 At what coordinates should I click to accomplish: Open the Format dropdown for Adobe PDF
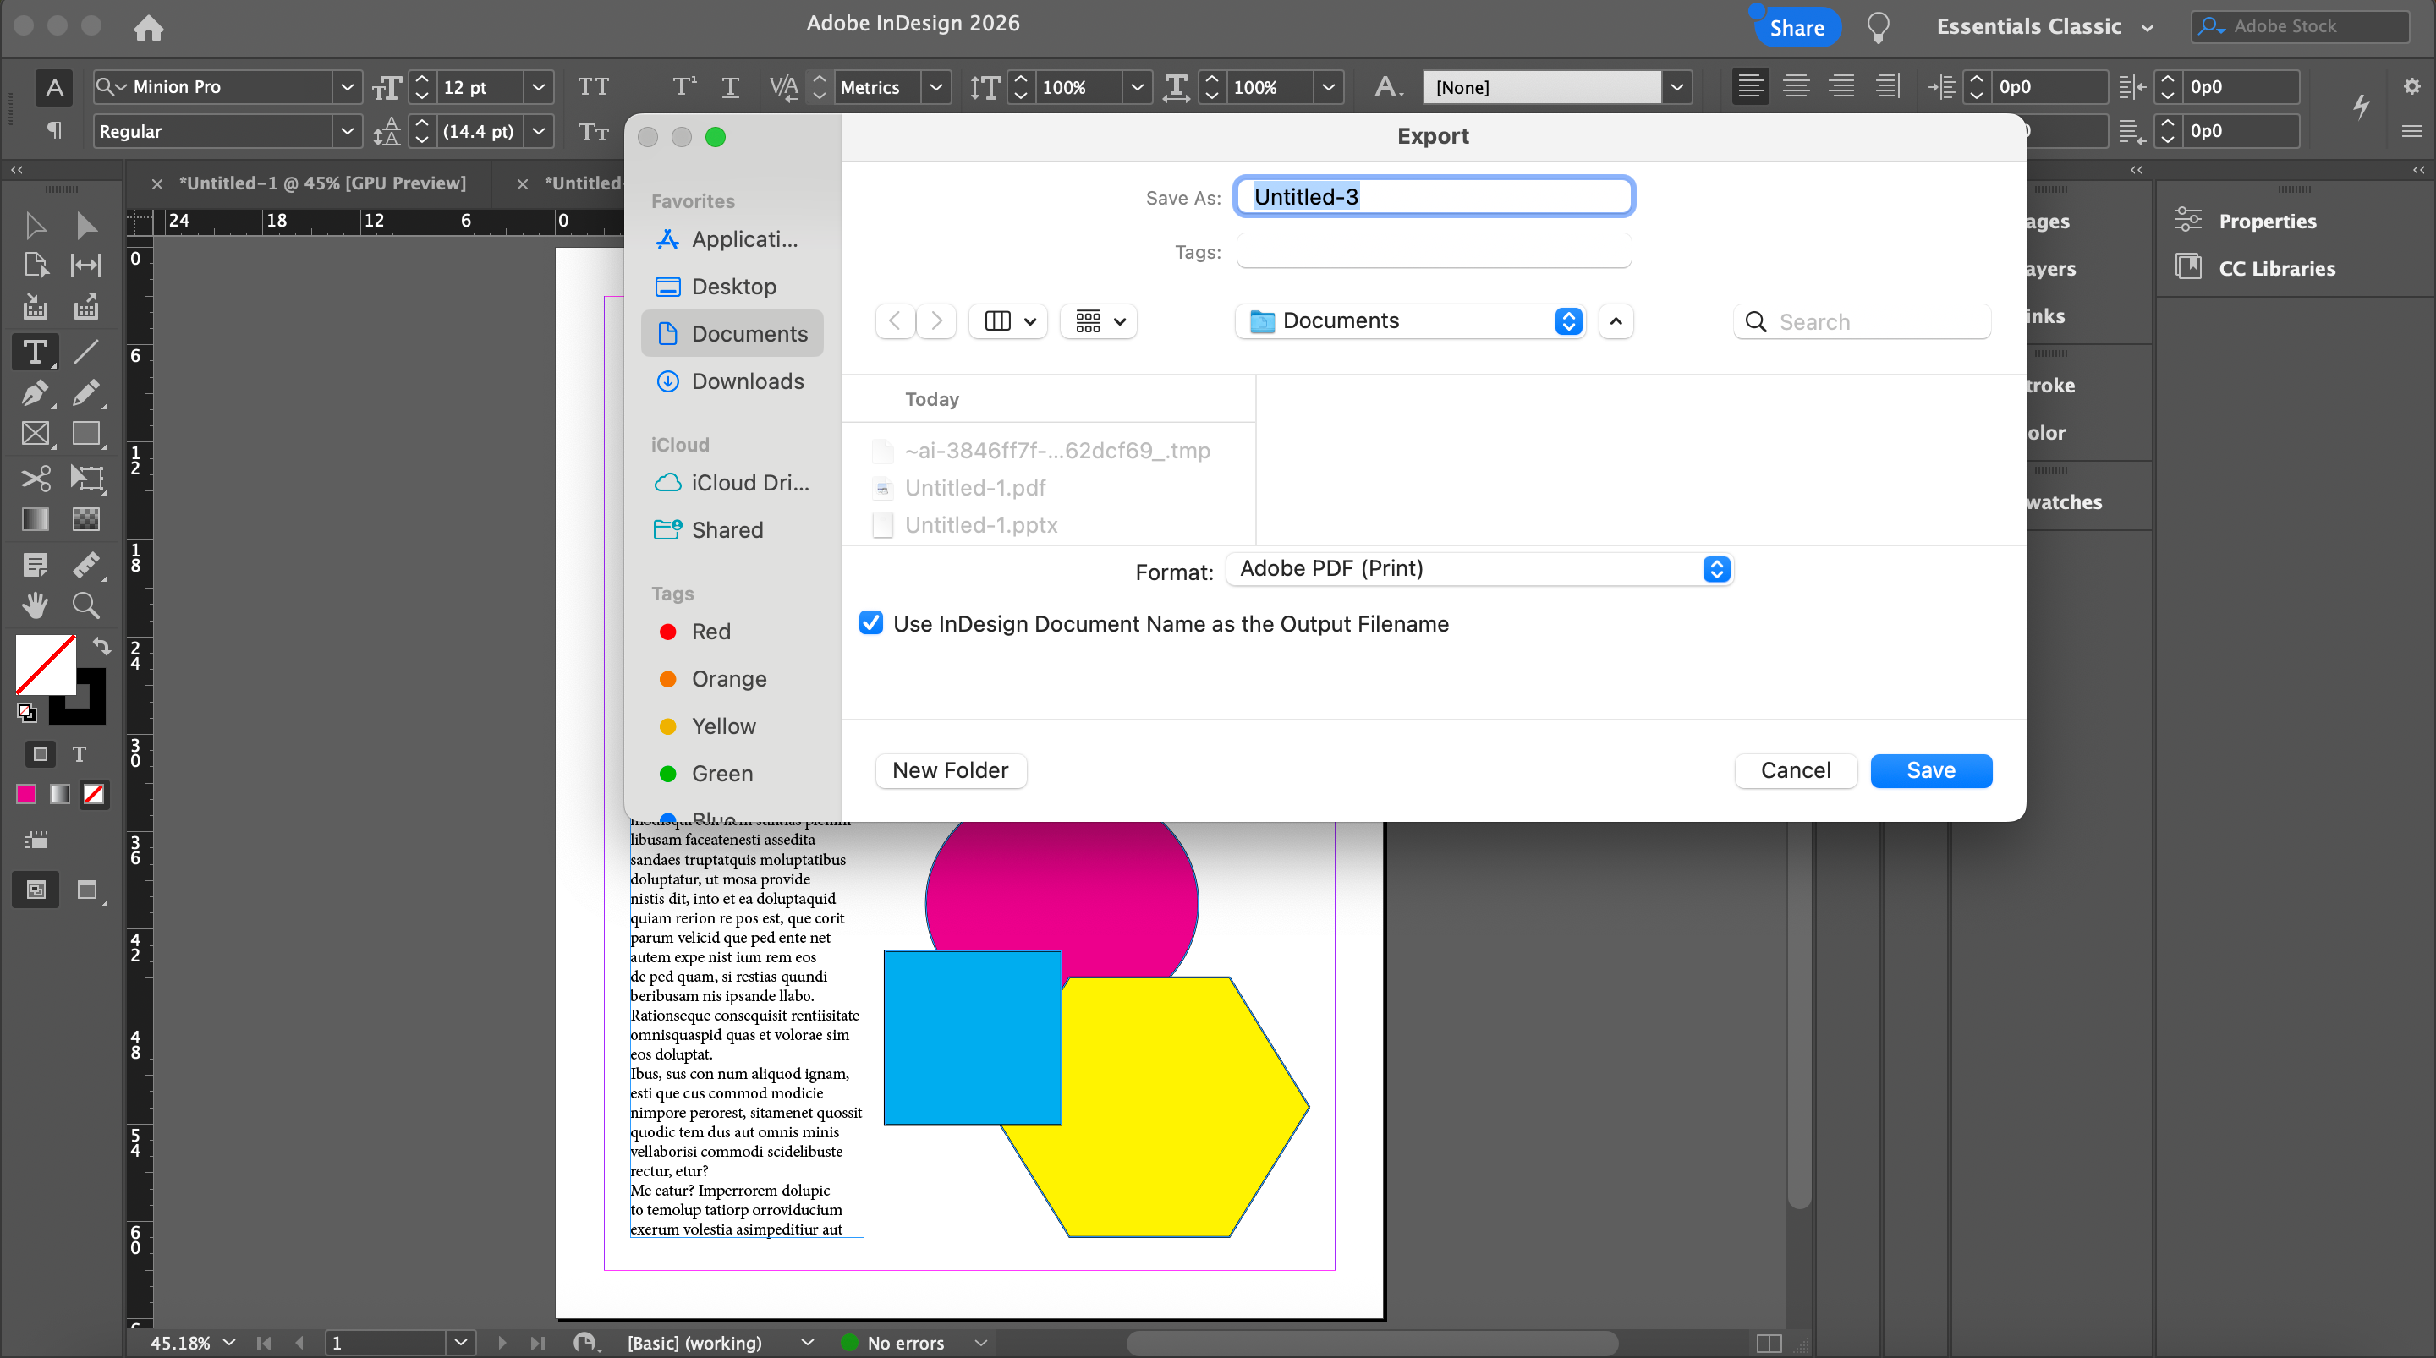pyautogui.click(x=1479, y=568)
